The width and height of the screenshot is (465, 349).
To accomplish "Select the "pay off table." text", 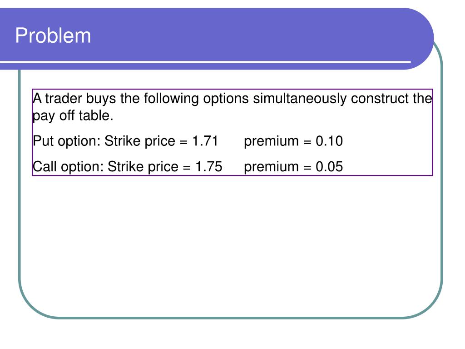I will coord(73,116).
